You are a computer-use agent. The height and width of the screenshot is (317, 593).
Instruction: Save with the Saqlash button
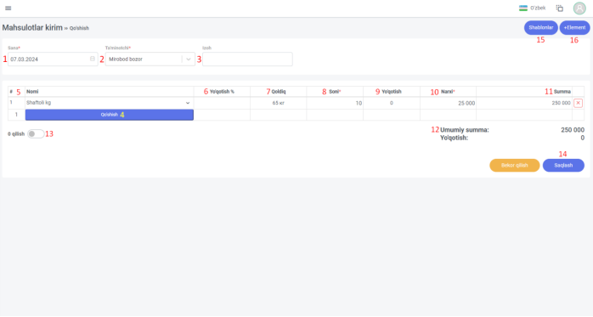pyautogui.click(x=563, y=166)
